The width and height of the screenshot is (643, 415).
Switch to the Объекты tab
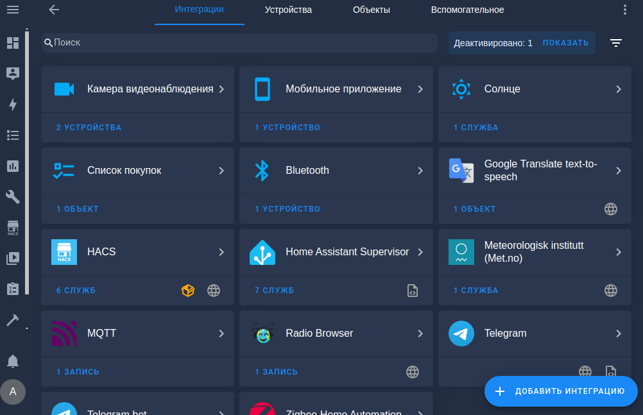point(371,10)
